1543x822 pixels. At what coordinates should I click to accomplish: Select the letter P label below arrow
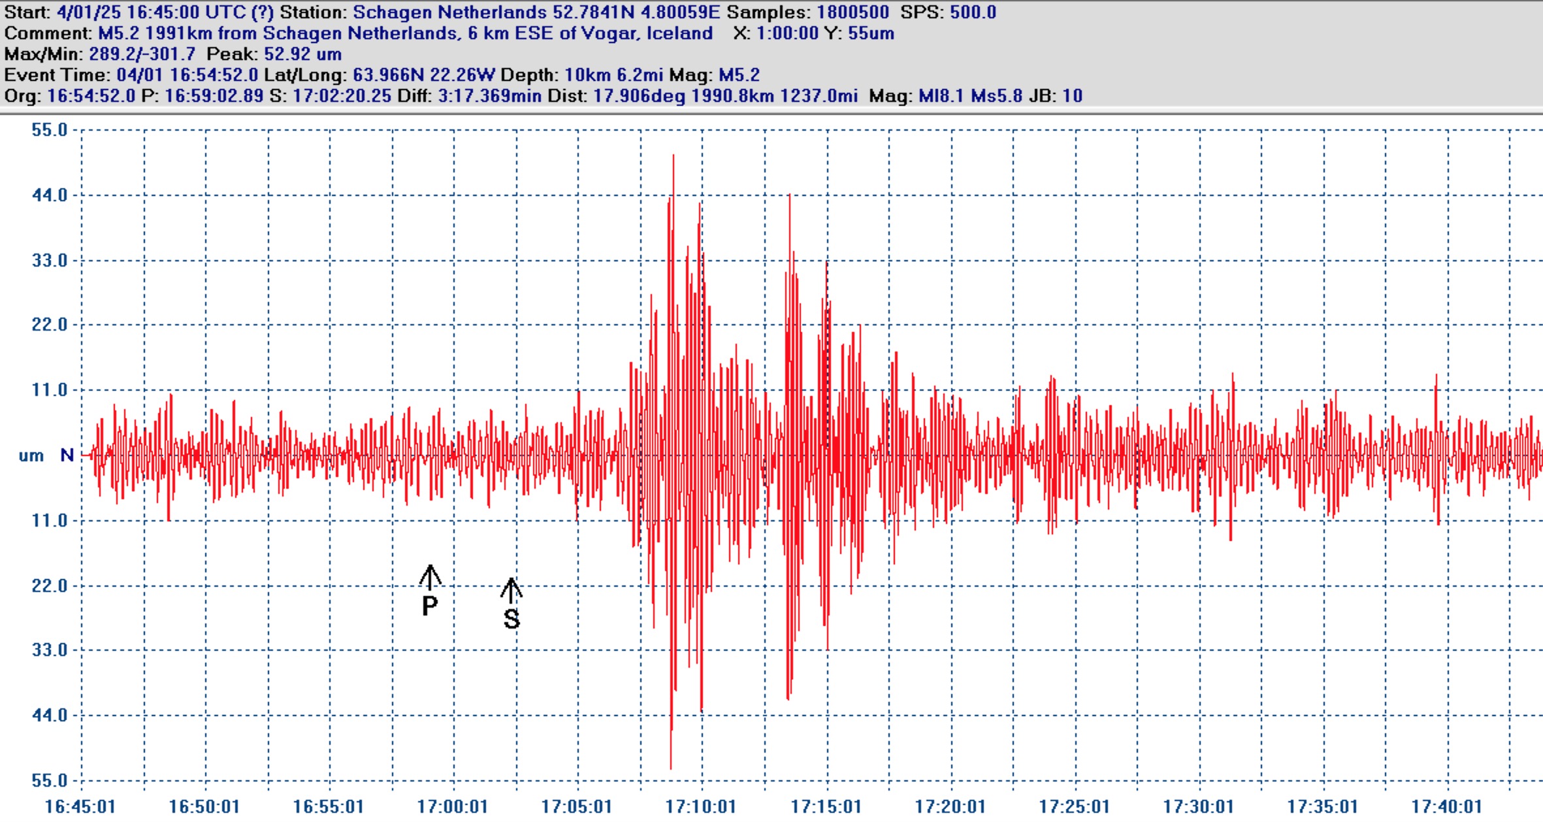(429, 606)
